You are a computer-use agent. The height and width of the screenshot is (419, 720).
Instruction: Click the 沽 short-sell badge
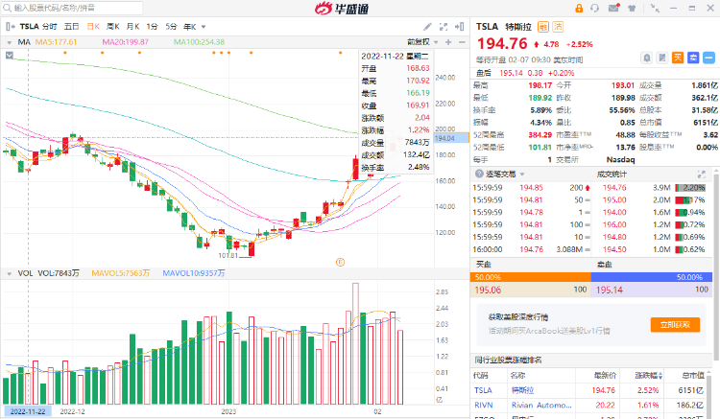point(558,27)
